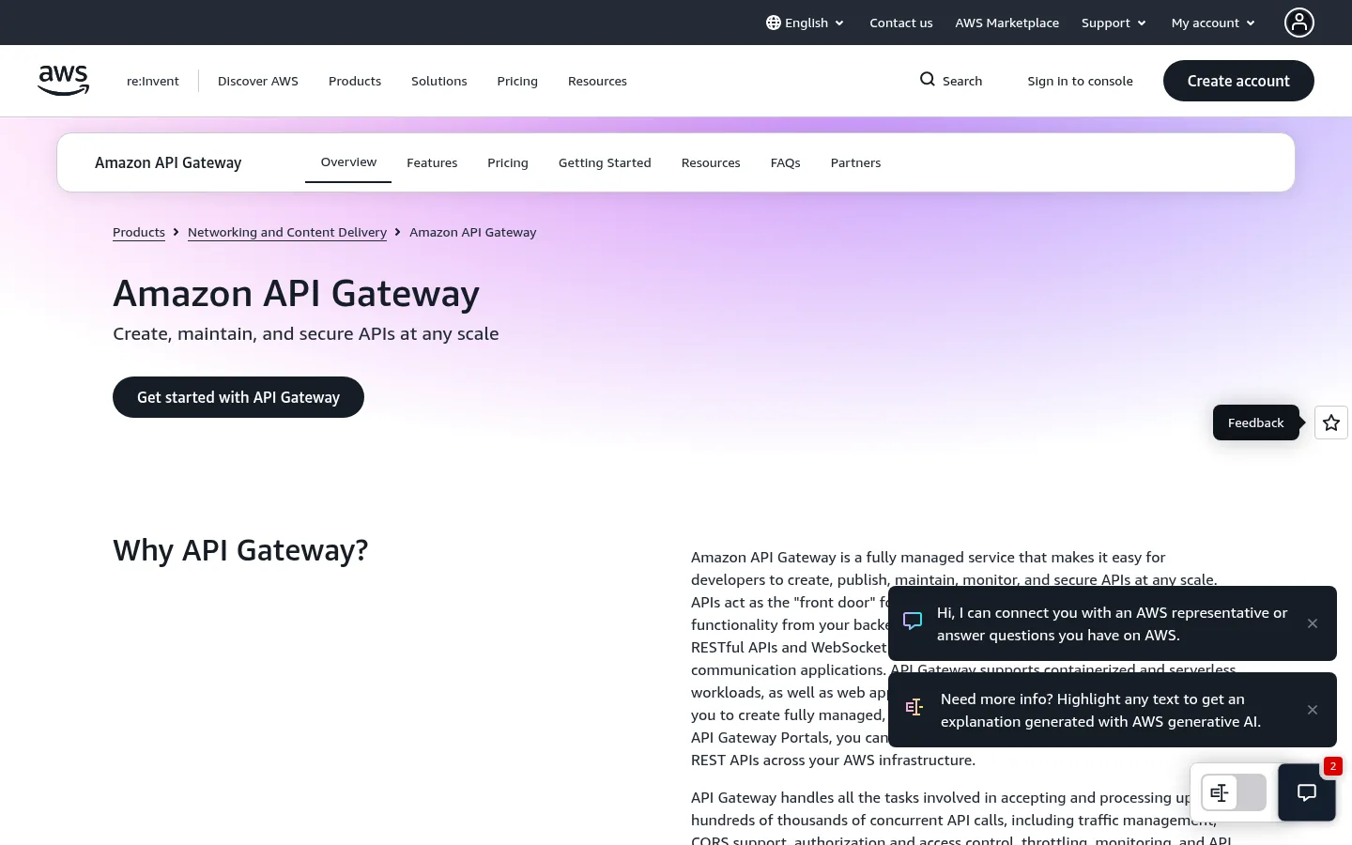Screen dimensions: 1352x845
Task: Click the Feedback button
Action: [x=1256, y=422]
